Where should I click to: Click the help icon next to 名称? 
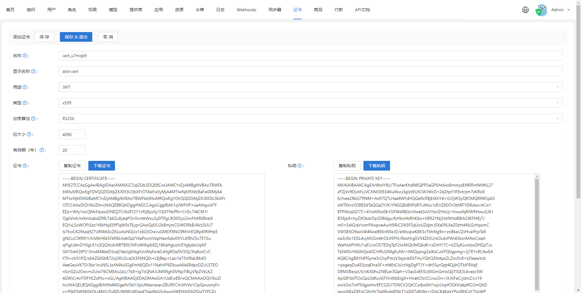pos(25,56)
